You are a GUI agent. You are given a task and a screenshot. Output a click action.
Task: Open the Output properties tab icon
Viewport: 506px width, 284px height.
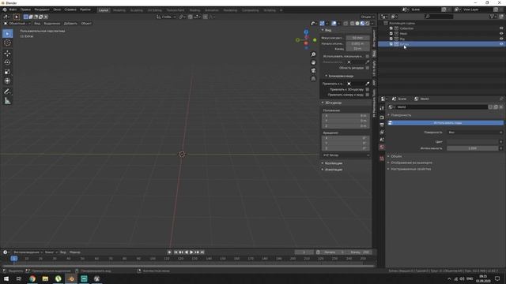pyautogui.click(x=382, y=125)
